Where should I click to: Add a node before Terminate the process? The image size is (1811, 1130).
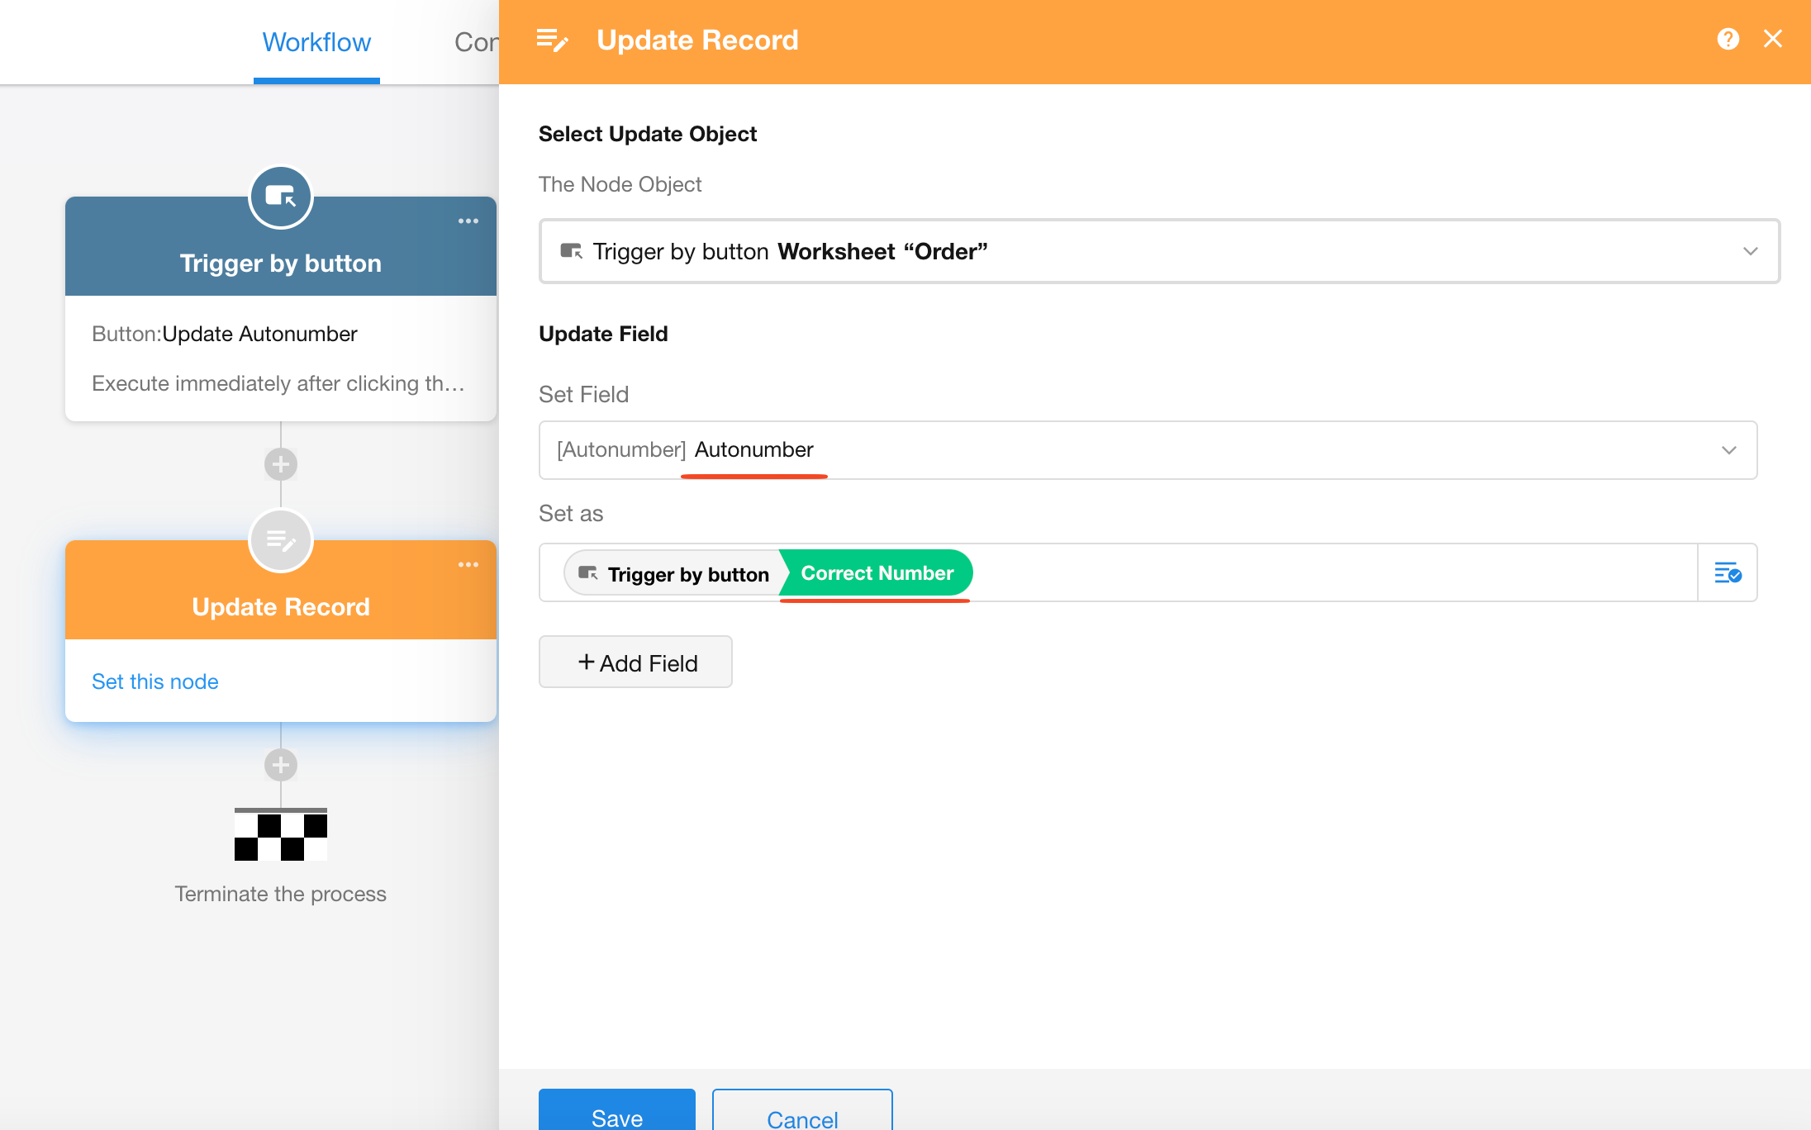[280, 765]
